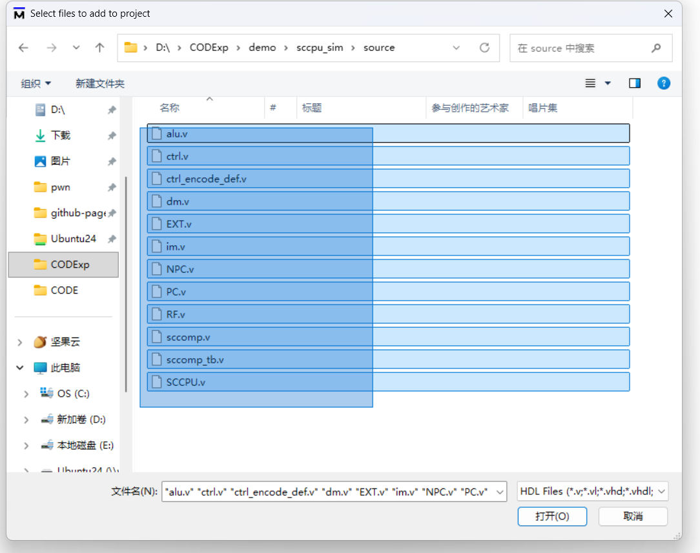Open the HDL Files type dropdown
This screenshot has height=553, width=700.
tap(592, 492)
